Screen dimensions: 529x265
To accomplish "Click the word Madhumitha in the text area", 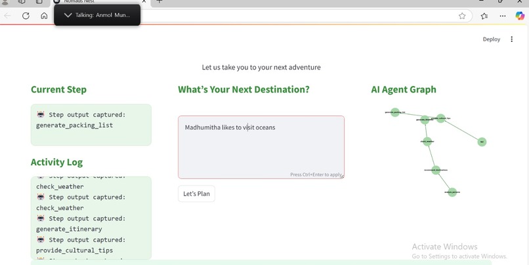I will coord(202,127).
